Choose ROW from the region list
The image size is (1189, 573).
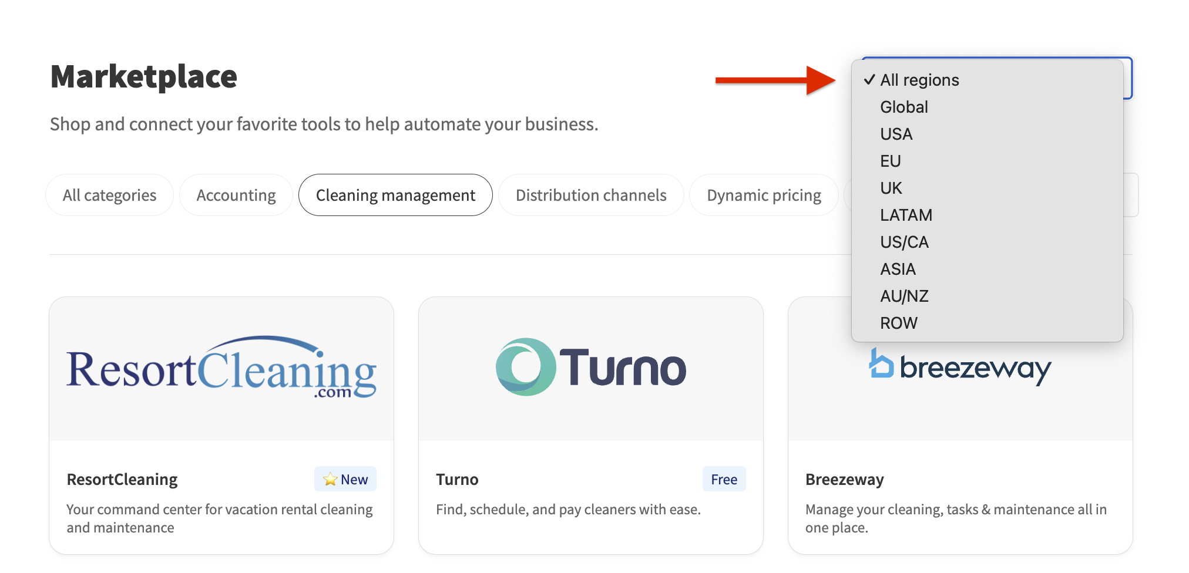pos(899,323)
